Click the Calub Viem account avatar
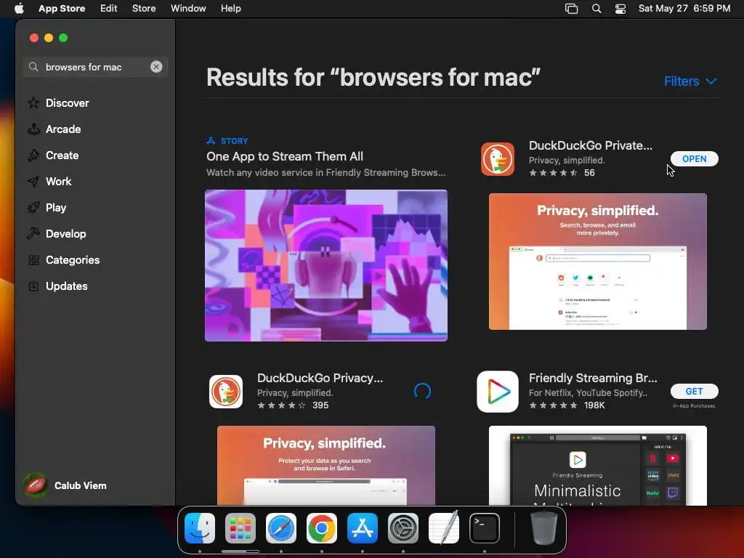The image size is (744, 558). 36,485
